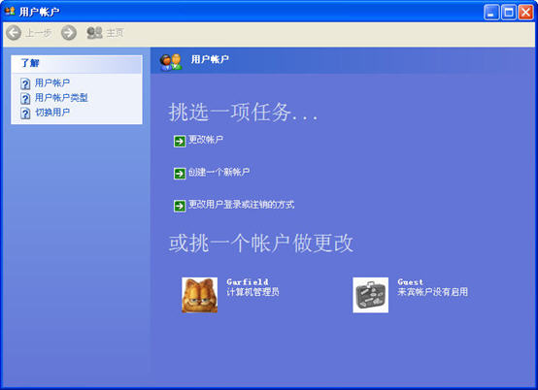Select the Garfield account picture

click(200, 295)
